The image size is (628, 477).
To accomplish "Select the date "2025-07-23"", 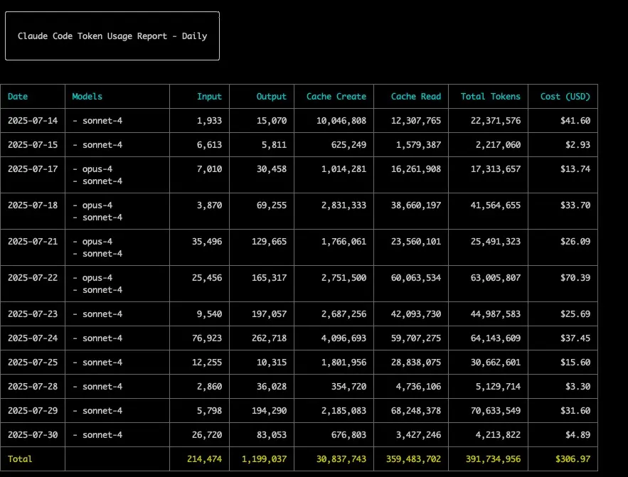I will coord(33,313).
